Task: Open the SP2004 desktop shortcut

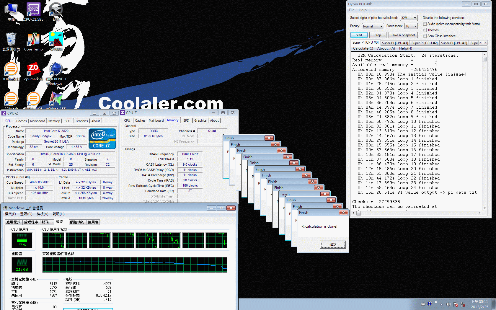Action: 56,42
